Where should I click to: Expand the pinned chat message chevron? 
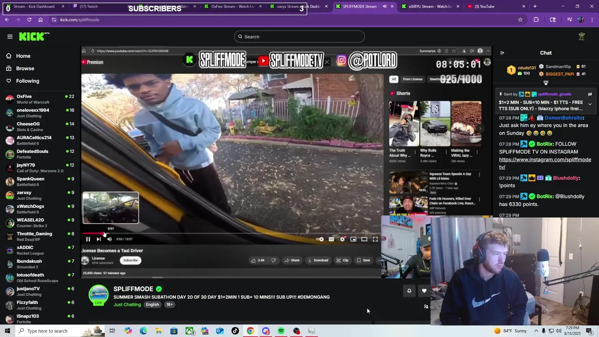[x=590, y=104]
